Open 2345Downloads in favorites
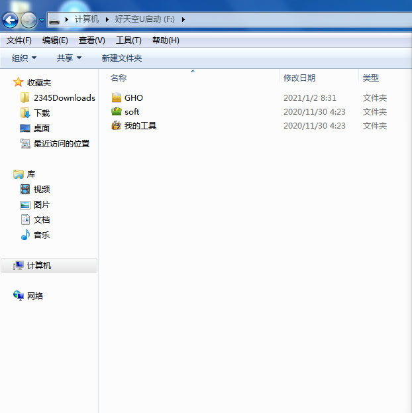The height and width of the screenshot is (413, 412). pos(64,98)
